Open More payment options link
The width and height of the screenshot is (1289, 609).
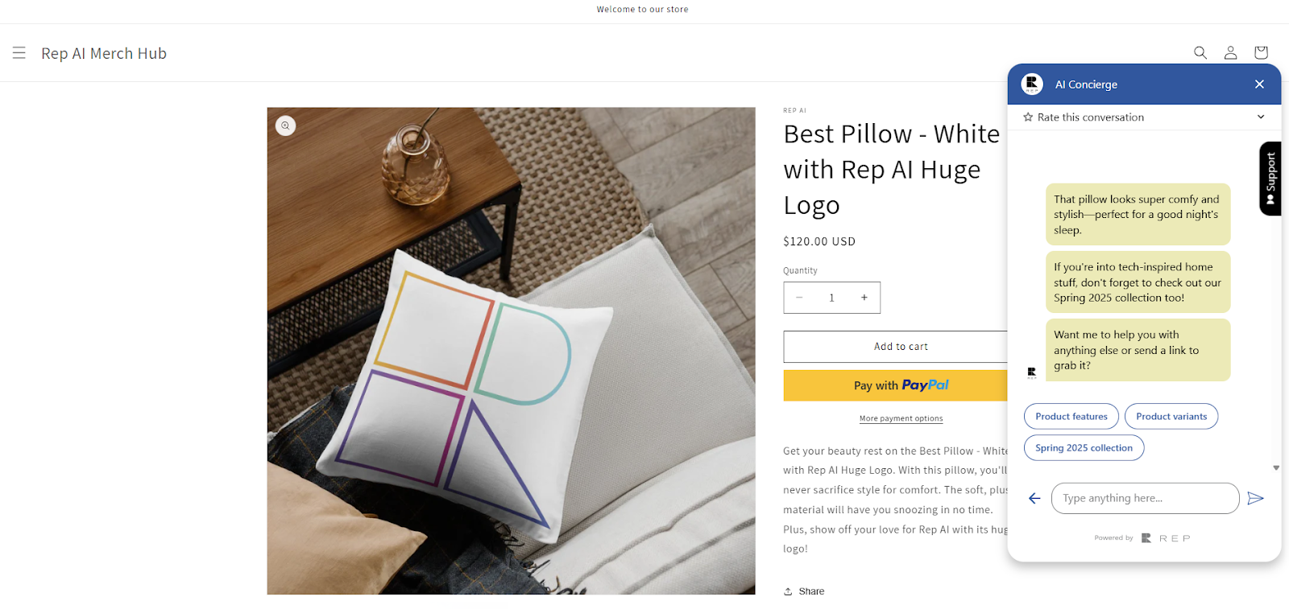901,418
